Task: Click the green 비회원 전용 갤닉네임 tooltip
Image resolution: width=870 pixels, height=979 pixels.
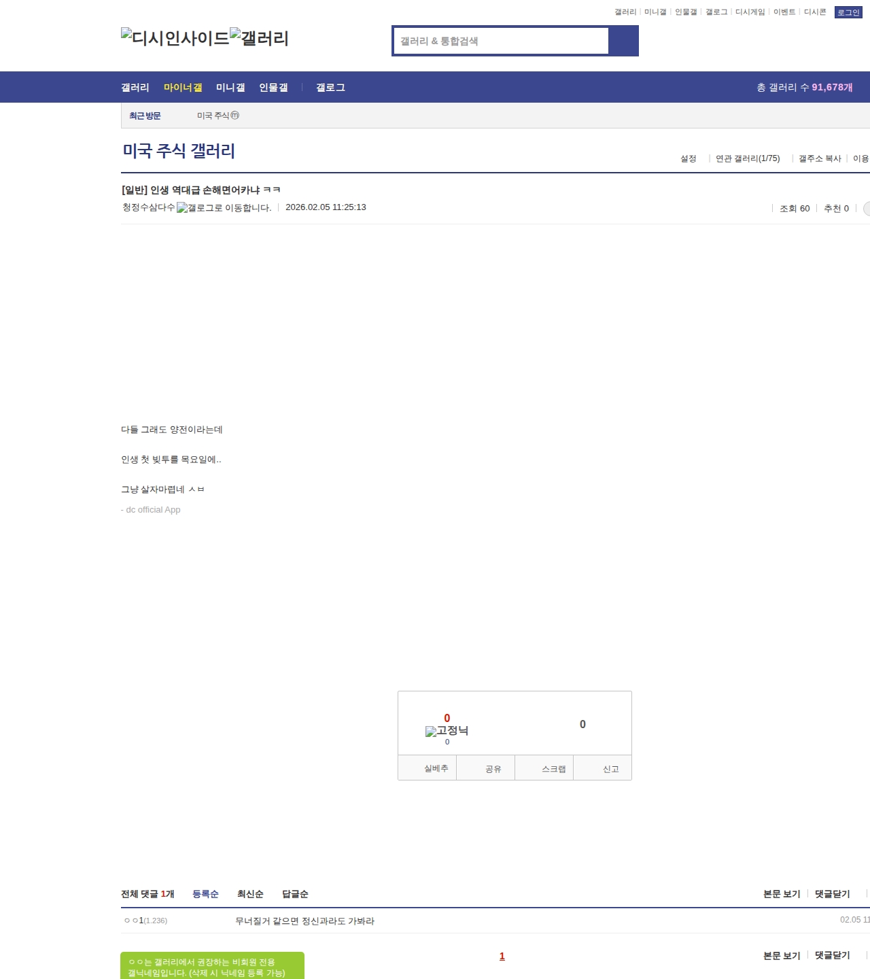Action: point(212,966)
